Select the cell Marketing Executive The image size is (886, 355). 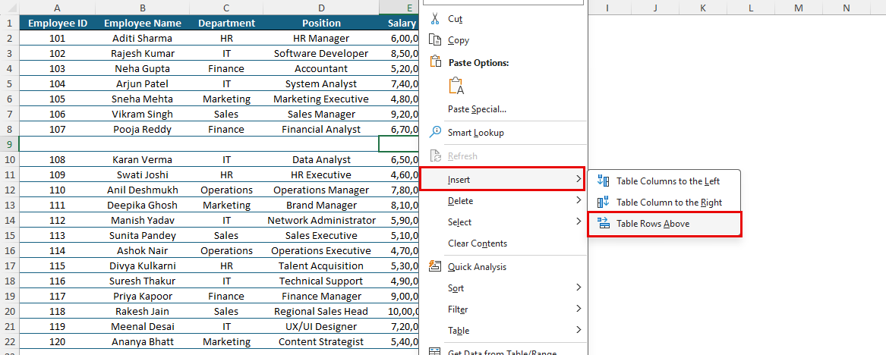click(x=321, y=99)
